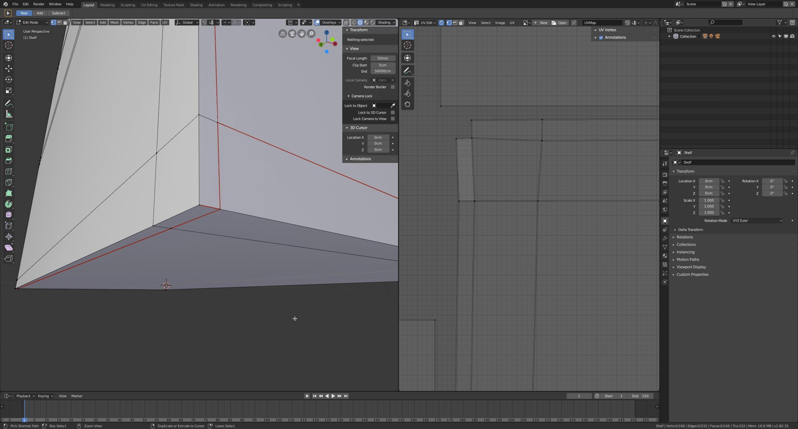Image resolution: width=798 pixels, height=429 pixels.
Task: Choose Subtract selection mode
Action: coord(59,13)
